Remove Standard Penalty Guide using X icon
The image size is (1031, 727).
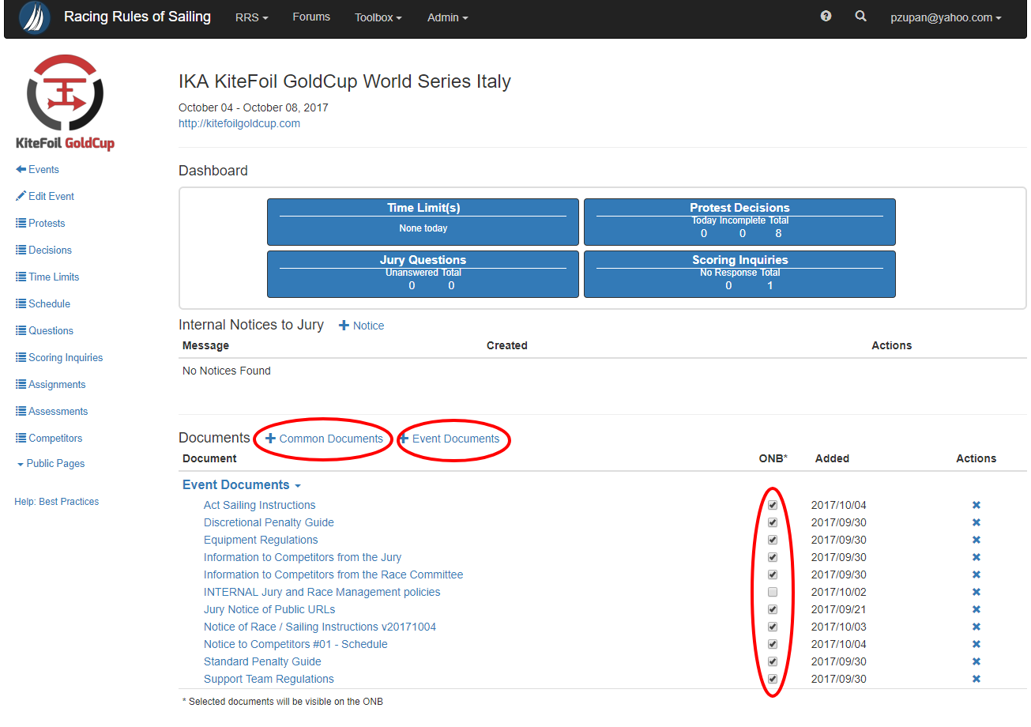coord(976,661)
